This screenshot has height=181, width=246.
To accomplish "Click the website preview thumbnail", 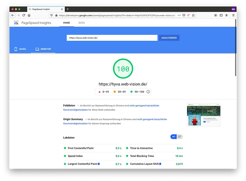I will 204,115.
